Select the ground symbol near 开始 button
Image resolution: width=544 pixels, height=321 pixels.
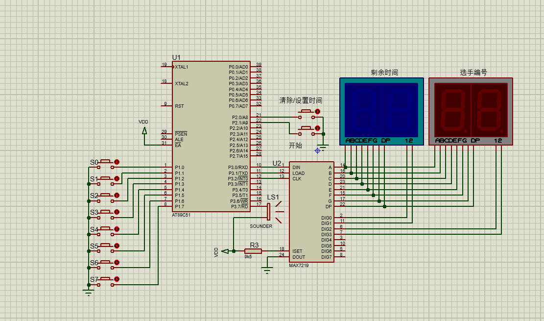pyautogui.click(x=323, y=148)
